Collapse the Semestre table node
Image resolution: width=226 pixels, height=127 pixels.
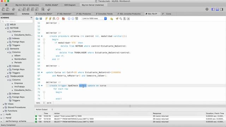point(6,49)
